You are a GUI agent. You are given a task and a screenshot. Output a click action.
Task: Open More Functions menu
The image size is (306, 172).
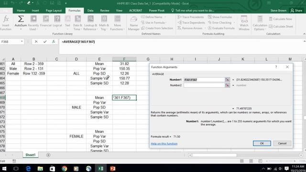pyautogui.click(x=117, y=23)
